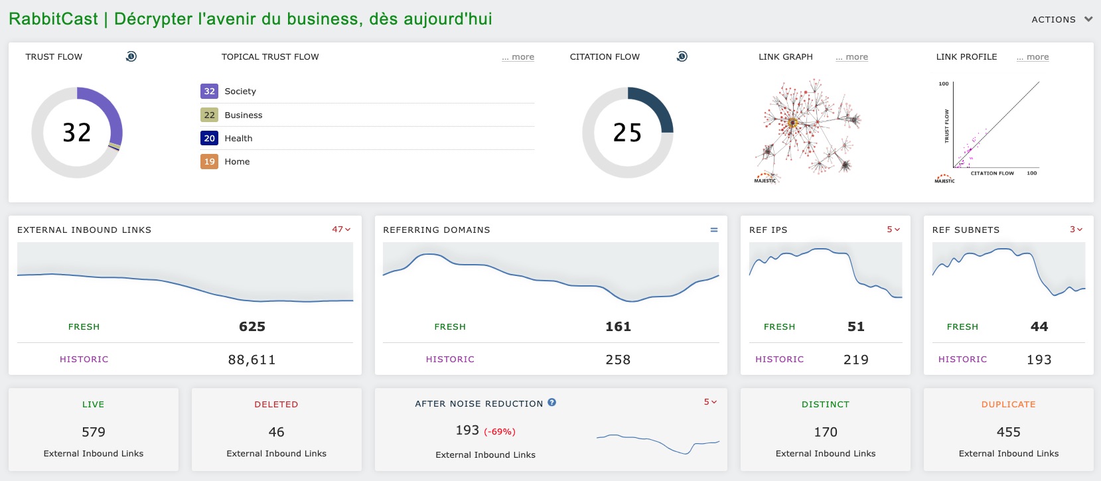Expand the 47 dropdown on External Inbound Links
Screen dimensions: 1101x481
[341, 229]
